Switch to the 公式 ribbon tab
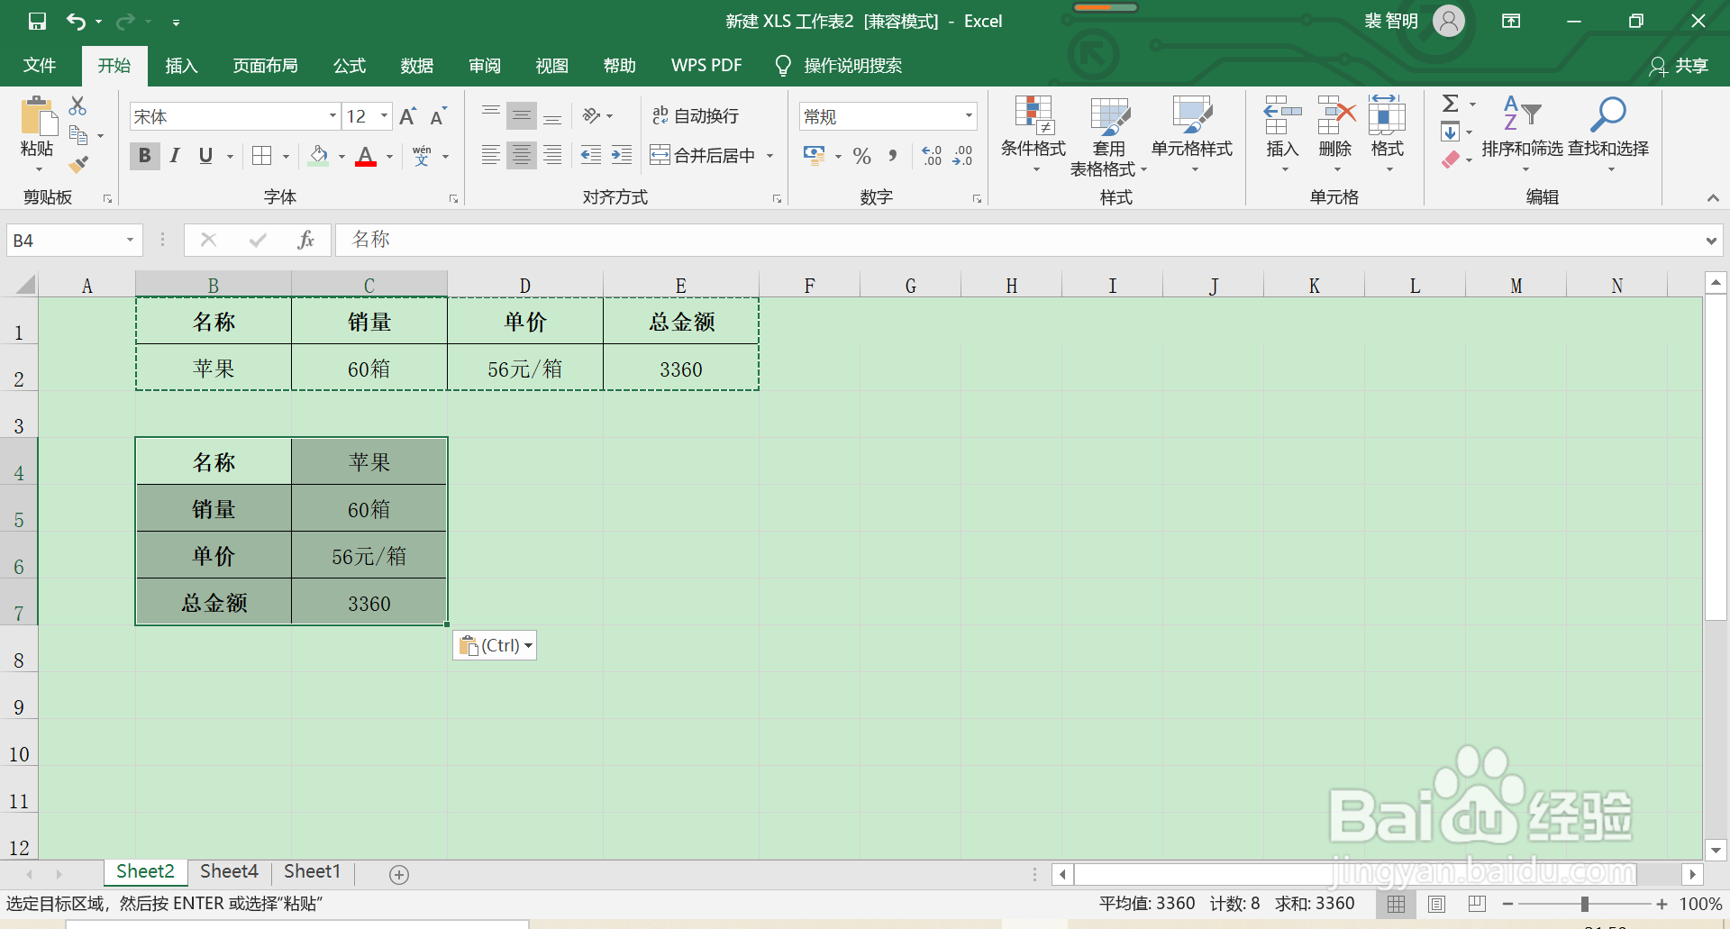This screenshot has width=1730, height=929. click(350, 66)
